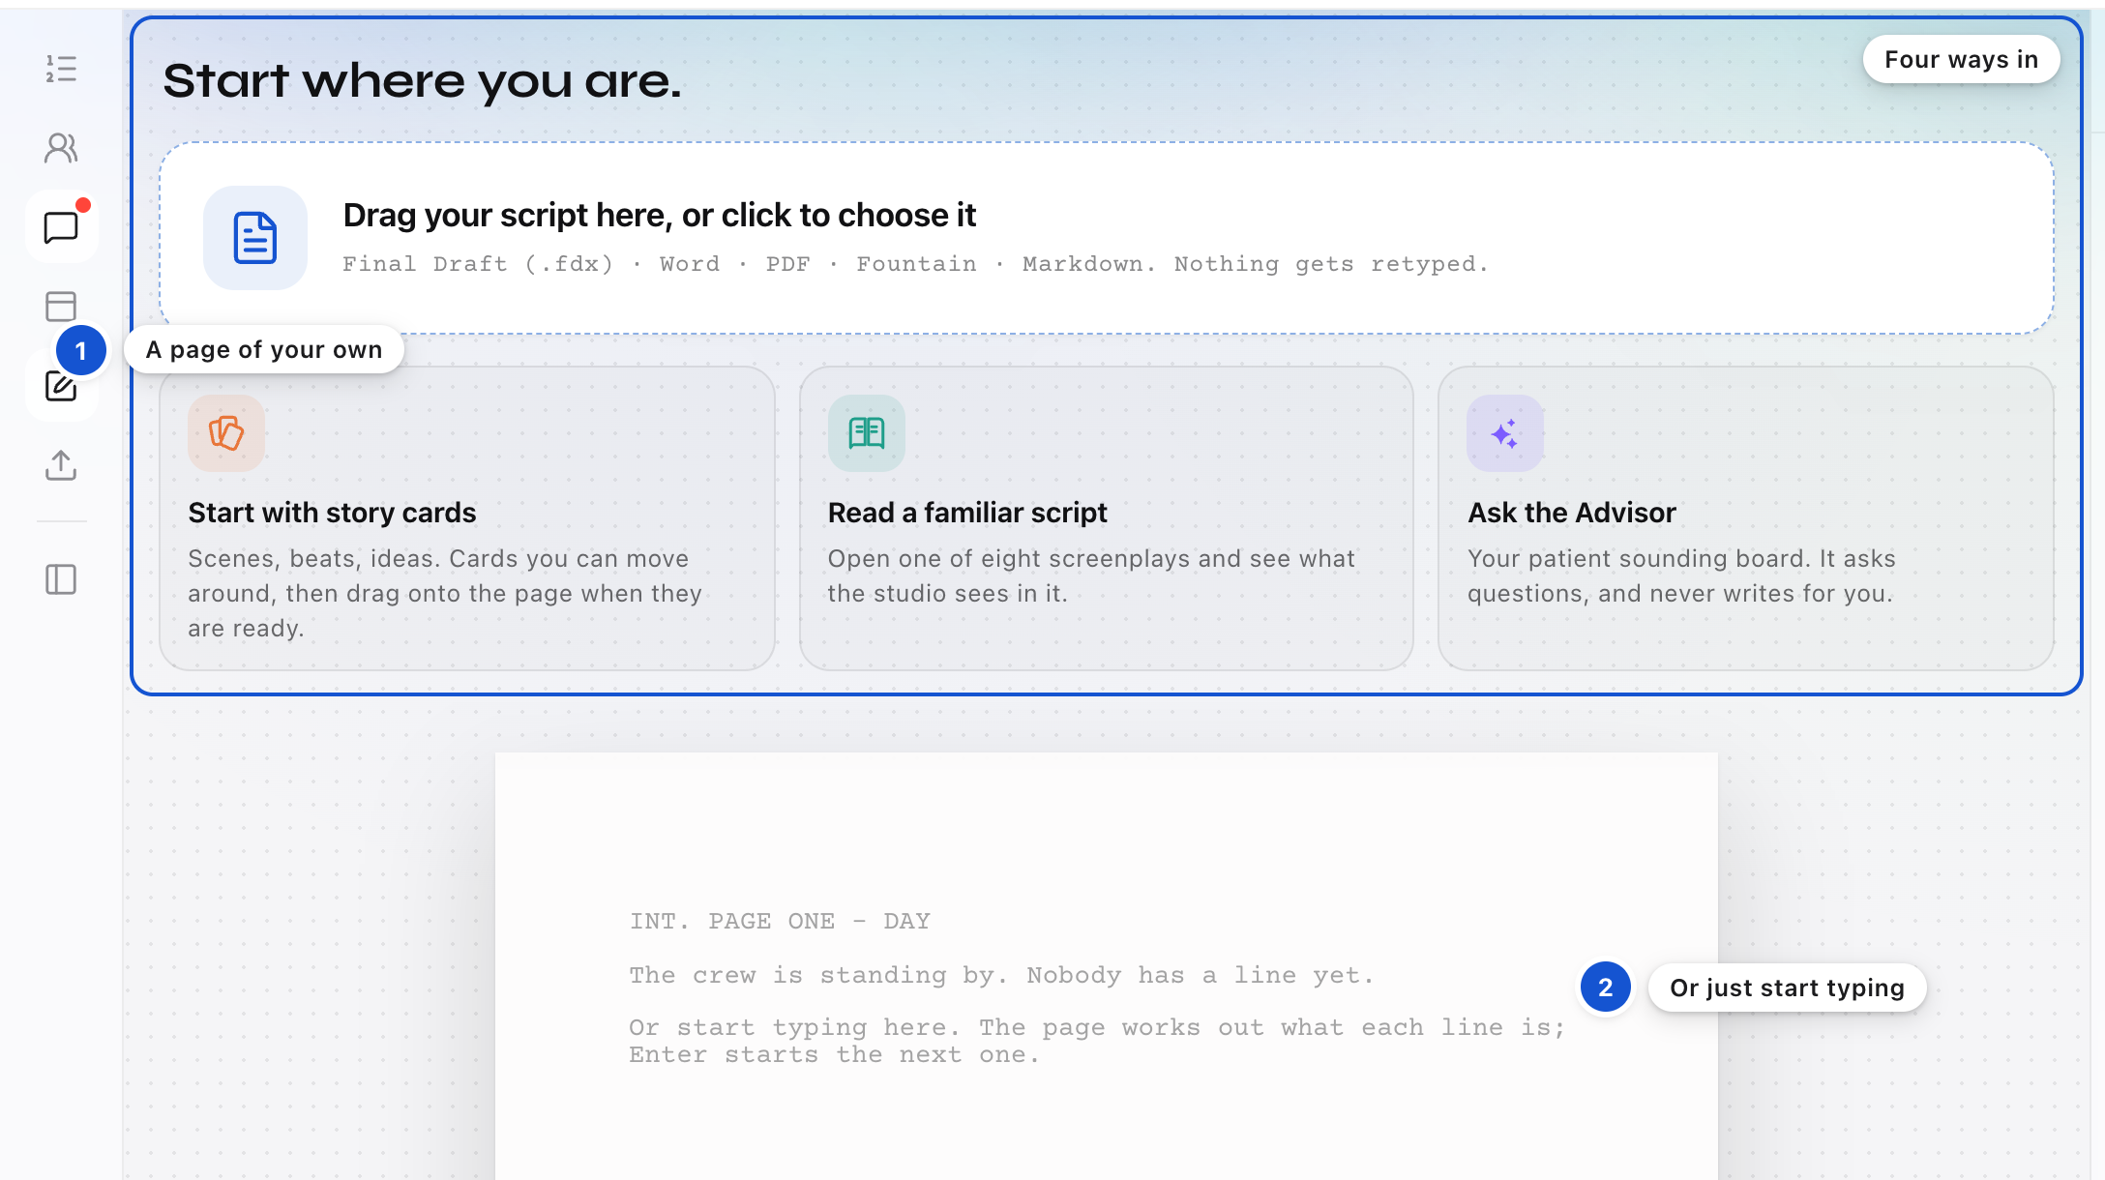Viewport: 2105px width, 1180px height.
Task: Click the 'Or start typing here' placeholder text
Action: tap(1097, 1041)
